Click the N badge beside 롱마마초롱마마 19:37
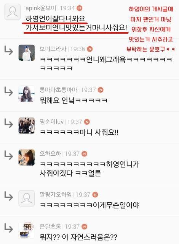This screenshot has width=179, height=244. click(x=101, y=90)
